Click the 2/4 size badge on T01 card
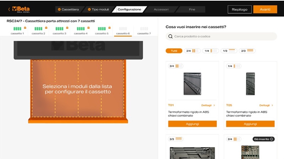Image resolution: width=284 pixels, height=159 pixels. click(175, 66)
